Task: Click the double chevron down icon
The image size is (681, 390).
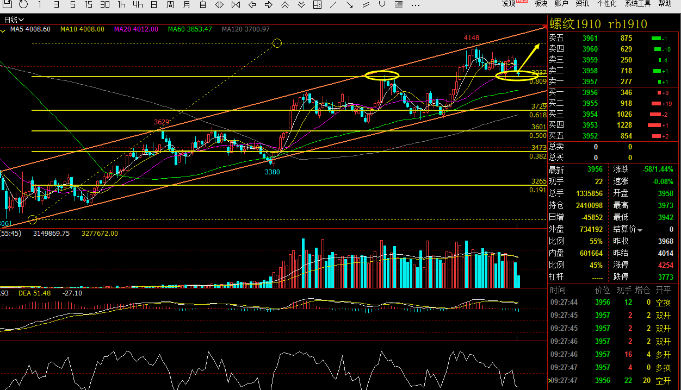Action: click(301, 4)
